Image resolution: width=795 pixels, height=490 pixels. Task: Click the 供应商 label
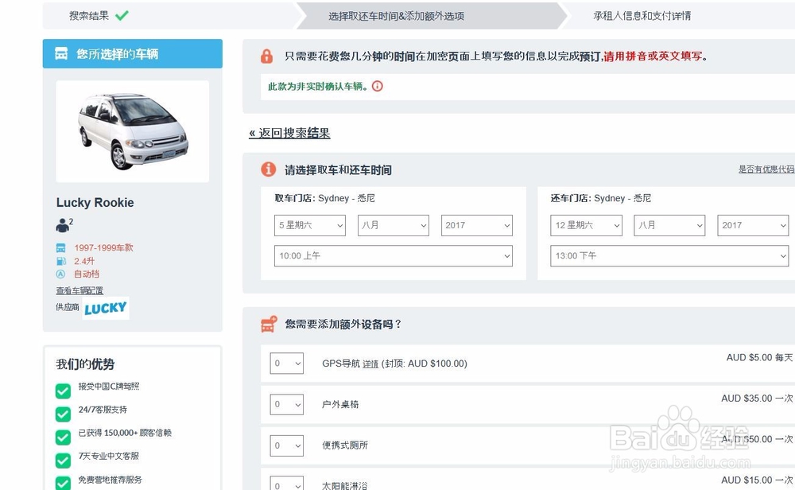coord(68,307)
